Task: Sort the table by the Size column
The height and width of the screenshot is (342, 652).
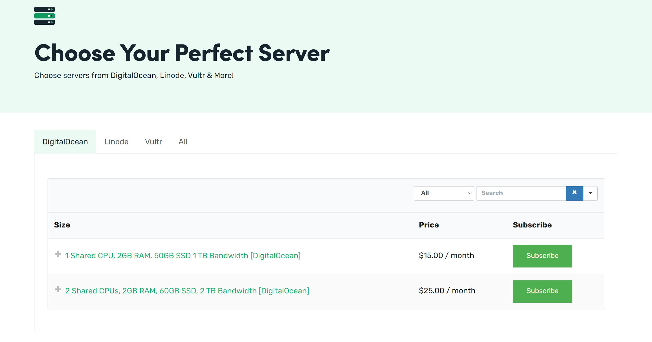Action: pos(62,225)
